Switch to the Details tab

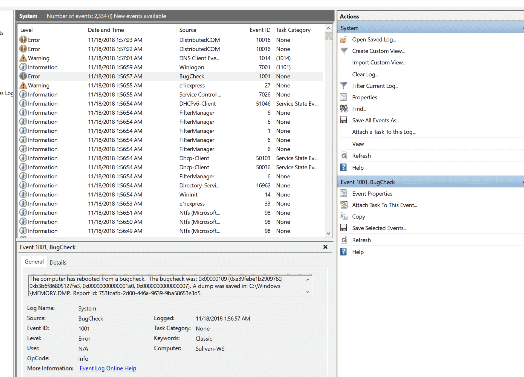point(58,262)
